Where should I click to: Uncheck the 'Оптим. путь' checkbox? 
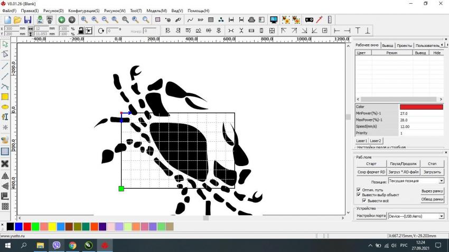359,189
